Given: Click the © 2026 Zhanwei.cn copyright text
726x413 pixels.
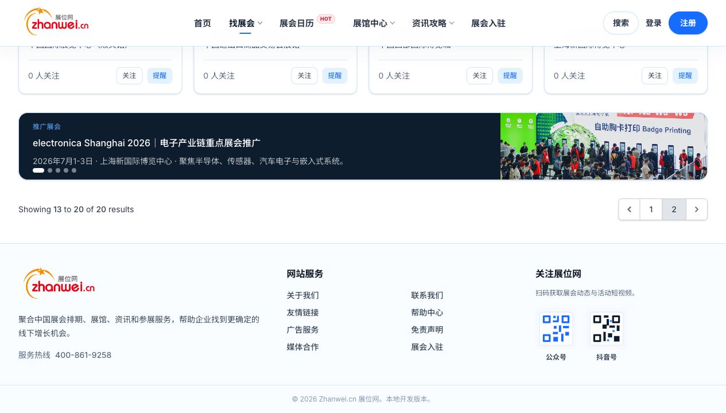Looking at the screenshot, I should point(363,399).
